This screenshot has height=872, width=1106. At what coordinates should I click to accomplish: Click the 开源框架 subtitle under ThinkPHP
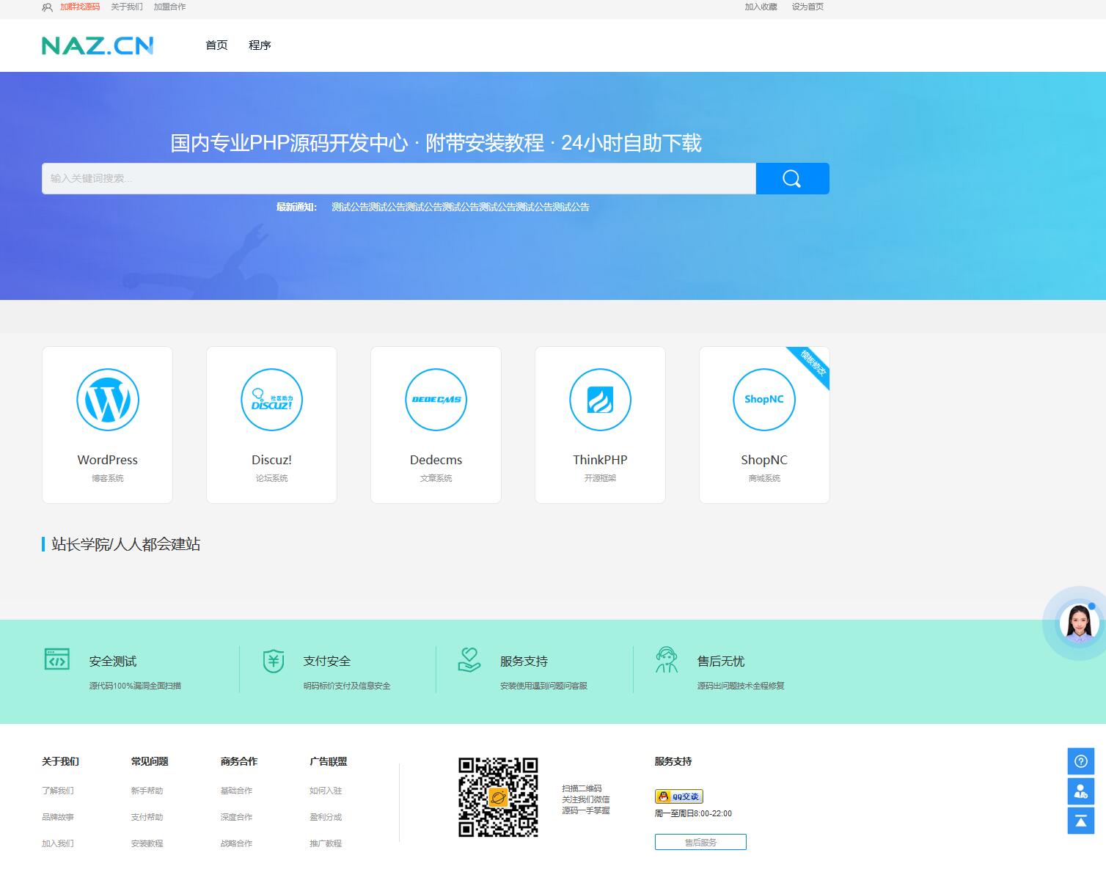pyautogui.click(x=601, y=478)
